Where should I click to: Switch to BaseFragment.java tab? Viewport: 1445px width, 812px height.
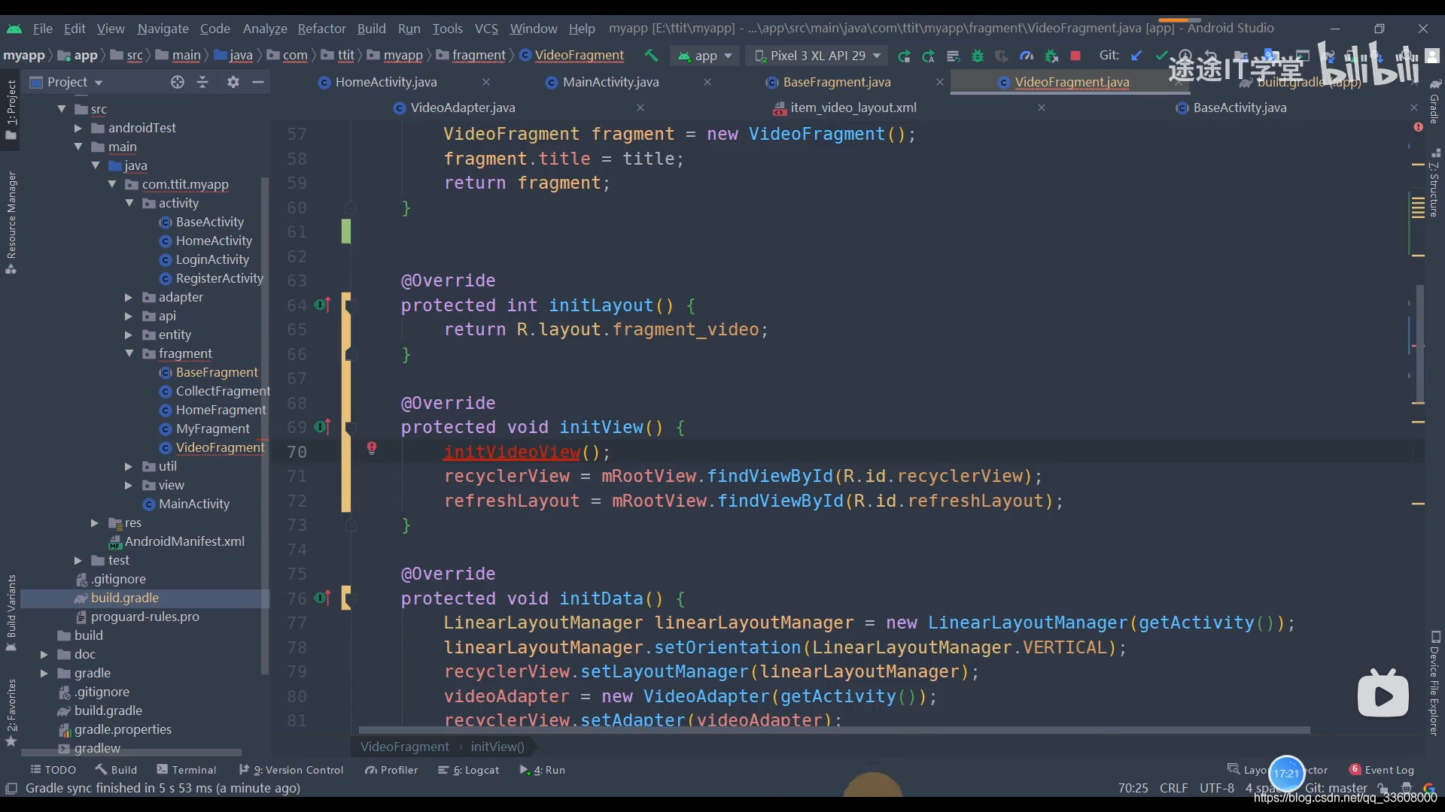click(836, 82)
